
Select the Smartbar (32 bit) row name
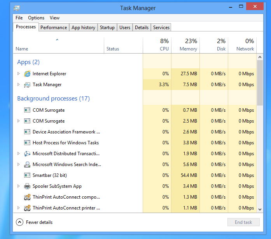50,175
